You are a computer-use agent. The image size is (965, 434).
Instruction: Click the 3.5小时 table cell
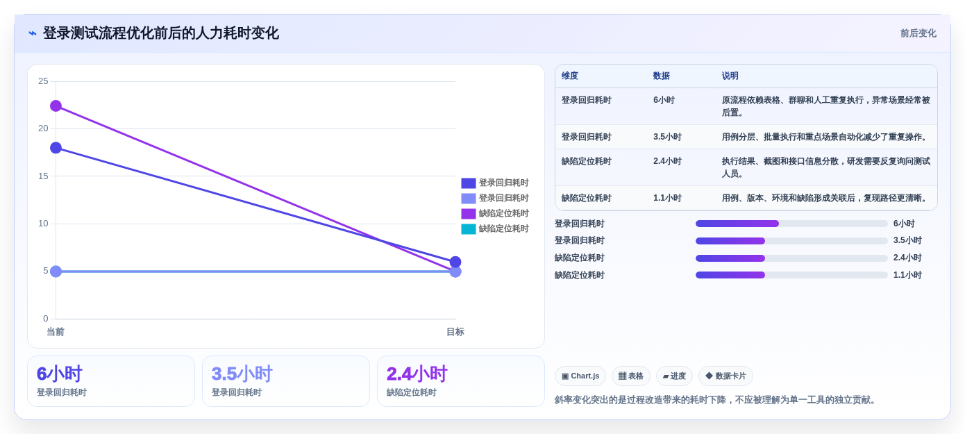667,137
